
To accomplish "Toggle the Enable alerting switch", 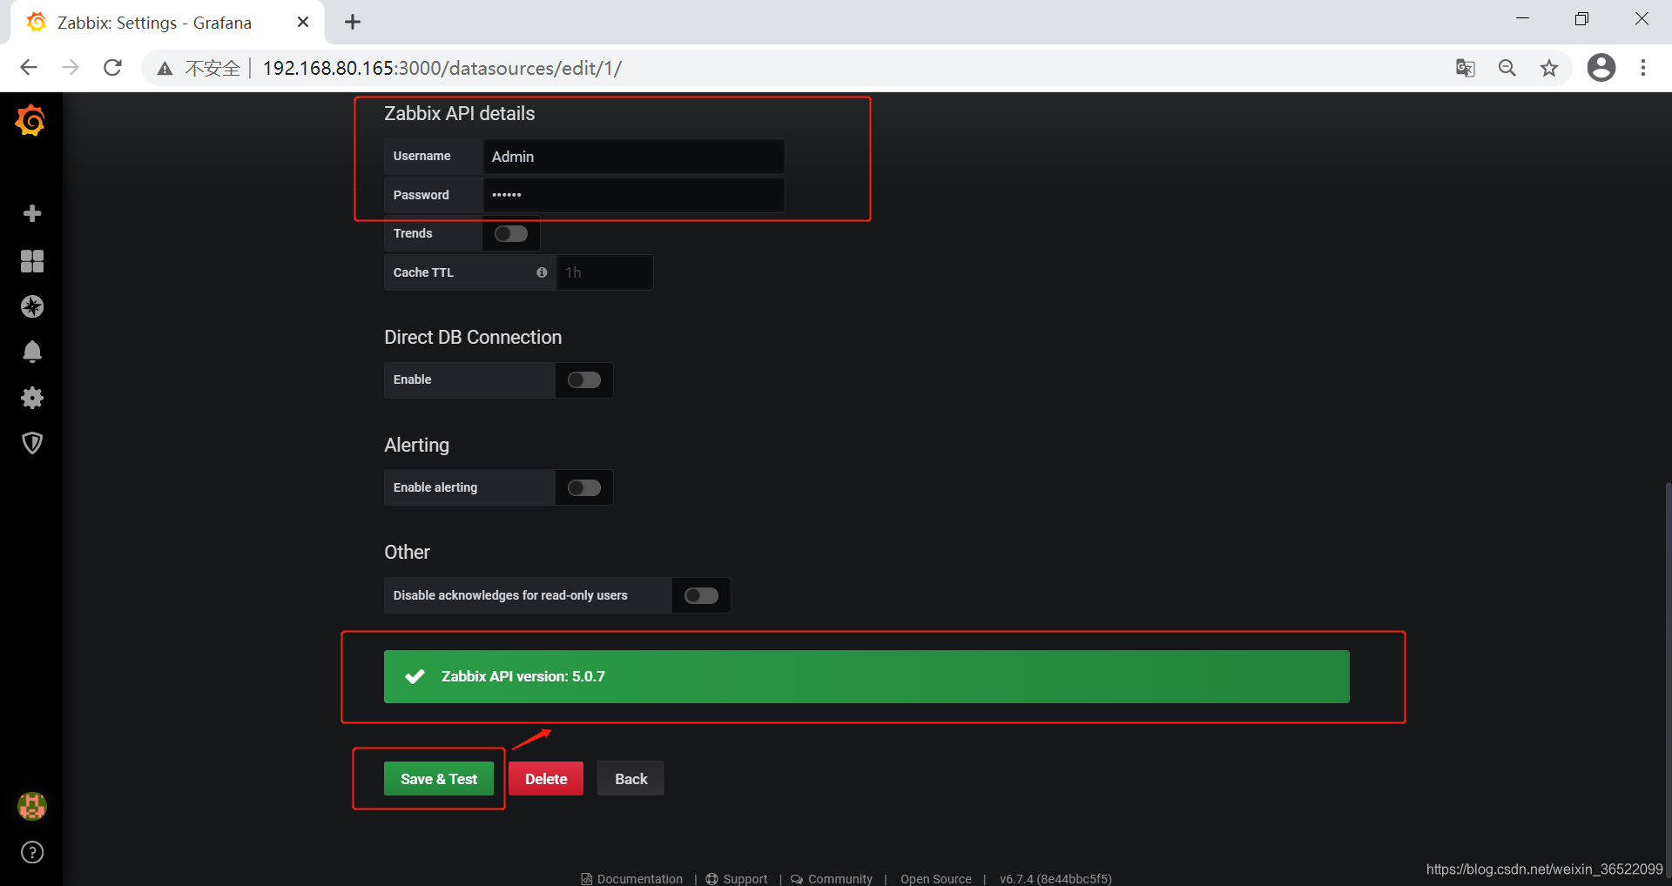I will (584, 487).
